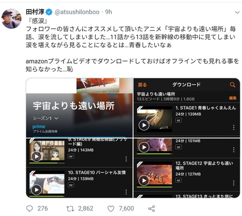Expand the tweet options chevron at top right
This screenshot has width=242, height=216.
coord(237,13)
